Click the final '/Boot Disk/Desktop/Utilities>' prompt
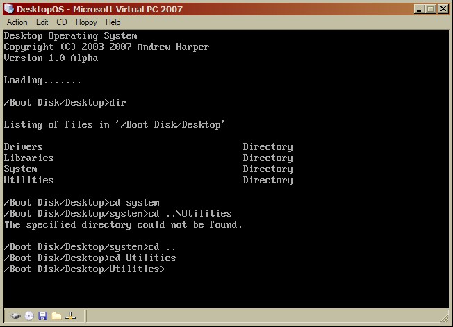 point(84,269)
